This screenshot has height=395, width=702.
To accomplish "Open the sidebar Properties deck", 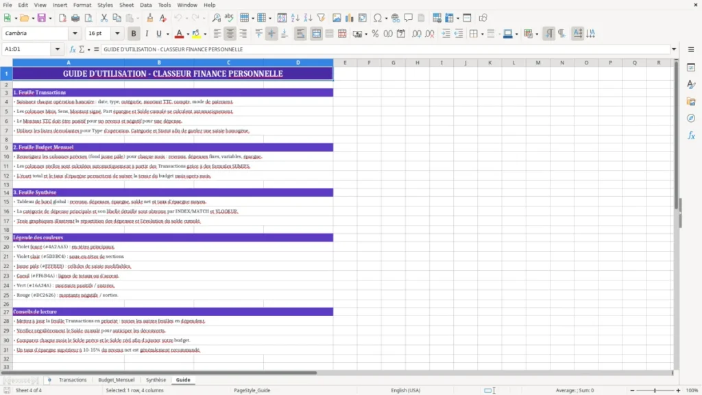I will tap(691, 68).
